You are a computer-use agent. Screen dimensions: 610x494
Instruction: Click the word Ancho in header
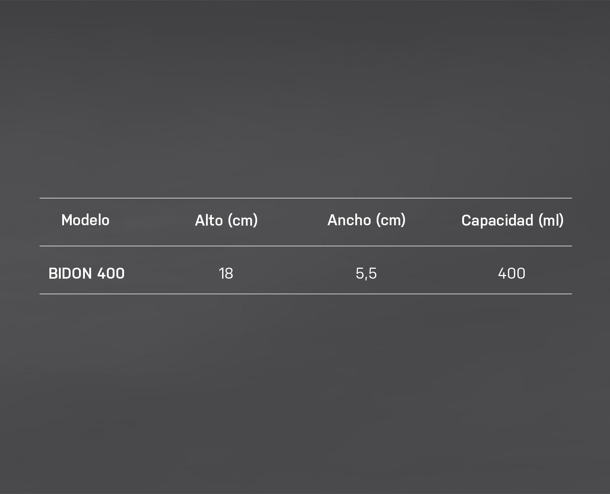click(349, 220)
